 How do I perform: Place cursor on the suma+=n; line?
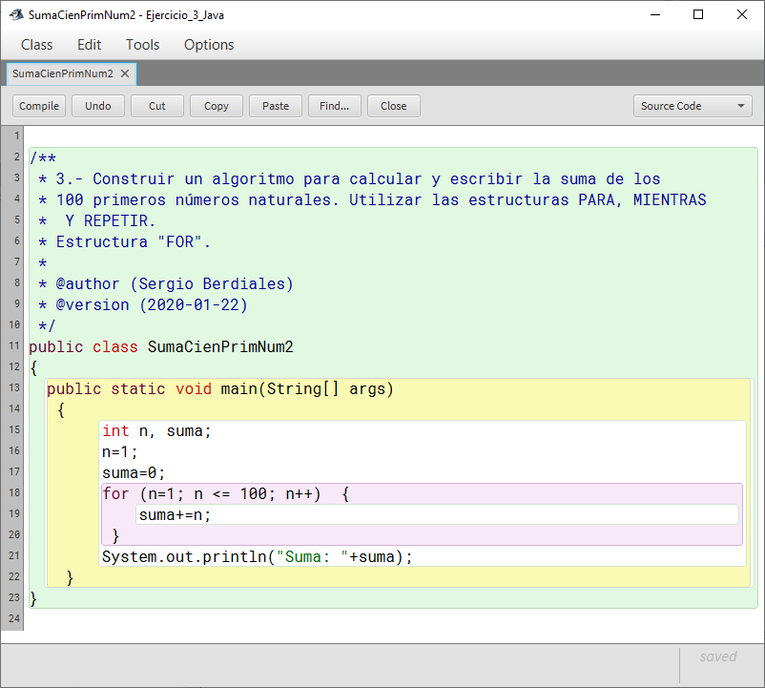tap(175, 515)
